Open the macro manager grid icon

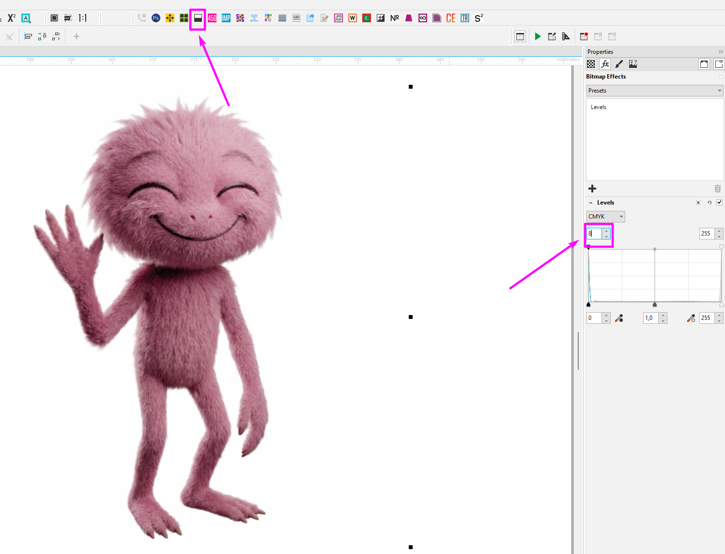coord(520,36)
